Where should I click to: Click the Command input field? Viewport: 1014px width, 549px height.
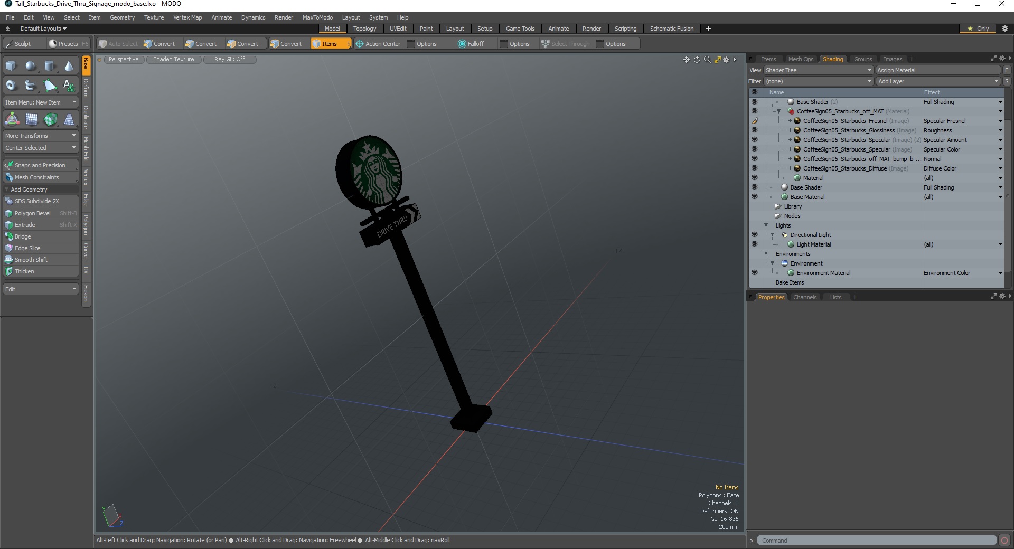[877, 540]
